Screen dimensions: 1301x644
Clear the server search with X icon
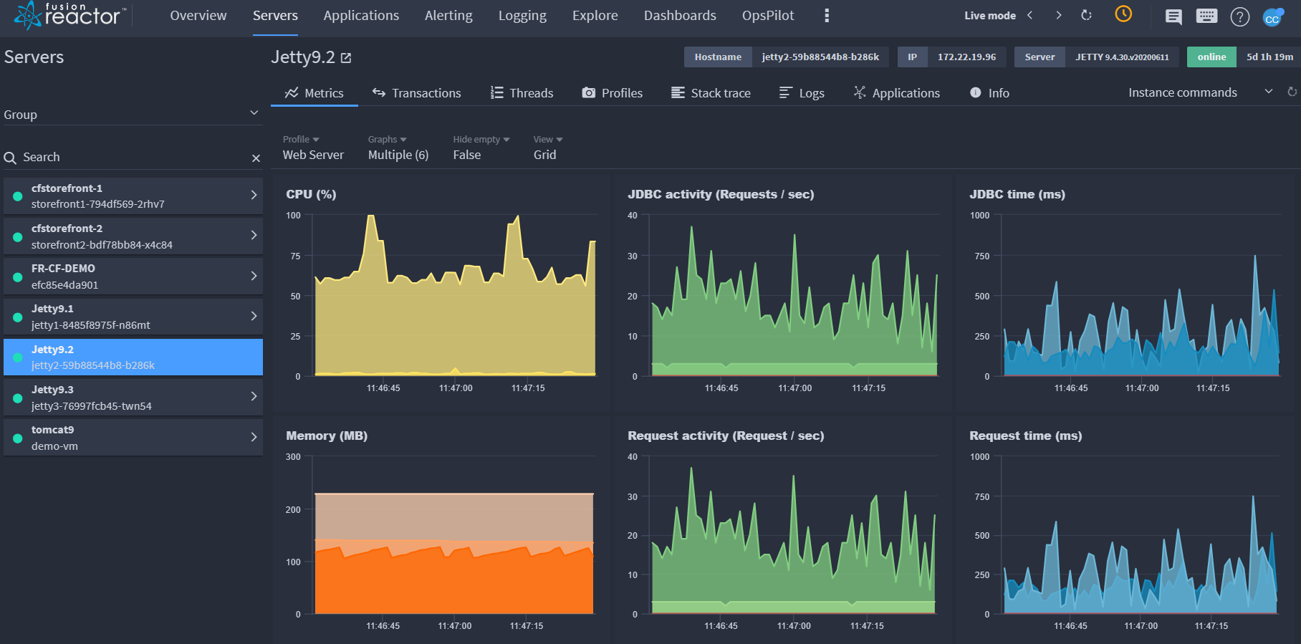pyautogui.click(x=256, y=158)
